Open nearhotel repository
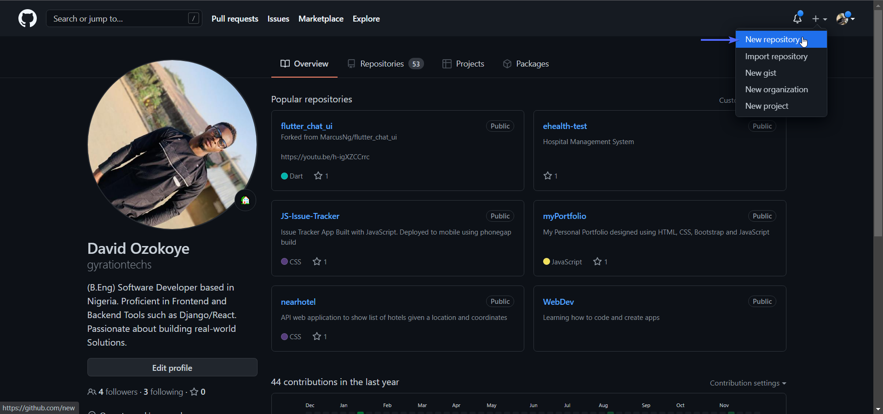The image size is (883, 414). tap(298, 302)
